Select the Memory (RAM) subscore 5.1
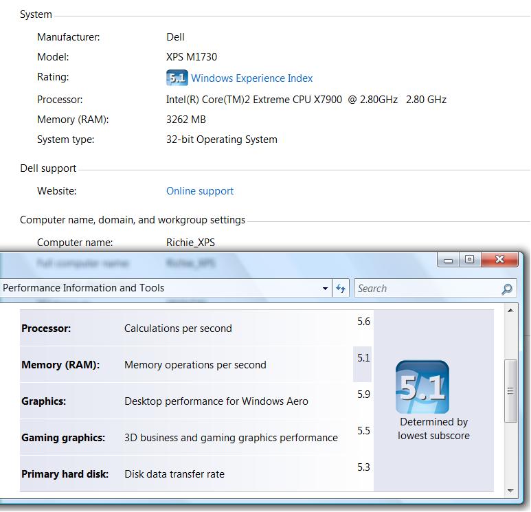The height and width of the screenshot is (512, 531). coord(363,358)
